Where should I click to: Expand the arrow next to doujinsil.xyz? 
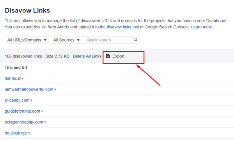(29, 133)
